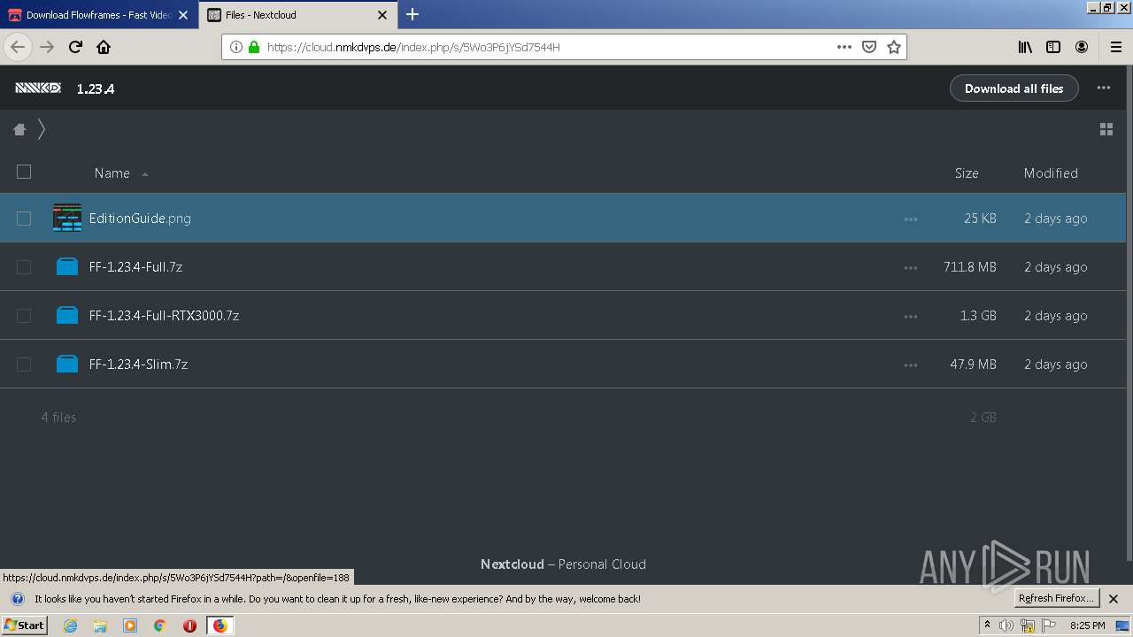This screenshot has width=1133, height=637.
Task: Select the FF-1.23.4-Full.7z checkbox
Action: 24,267
